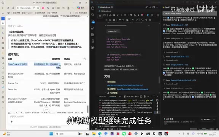Click the README editor vertical scrollbar
Image resolution: width=219 pixels, height=137 pixels.
click(x=159, y=80)
